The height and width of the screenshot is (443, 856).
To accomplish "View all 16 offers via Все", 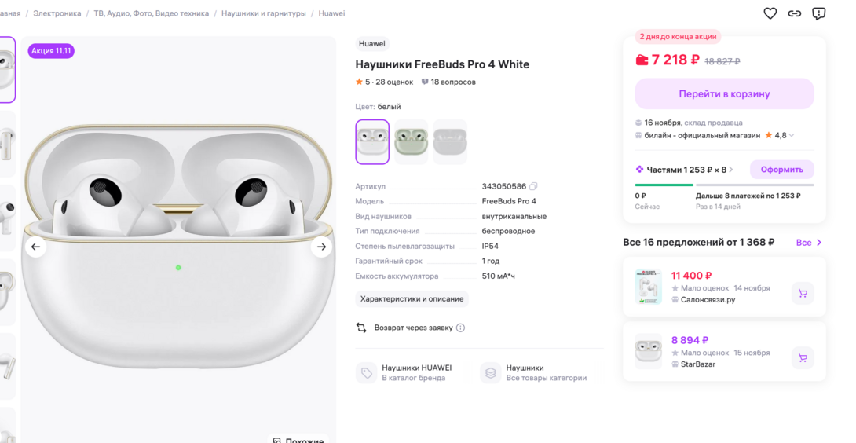I will [x=808, y=243].
